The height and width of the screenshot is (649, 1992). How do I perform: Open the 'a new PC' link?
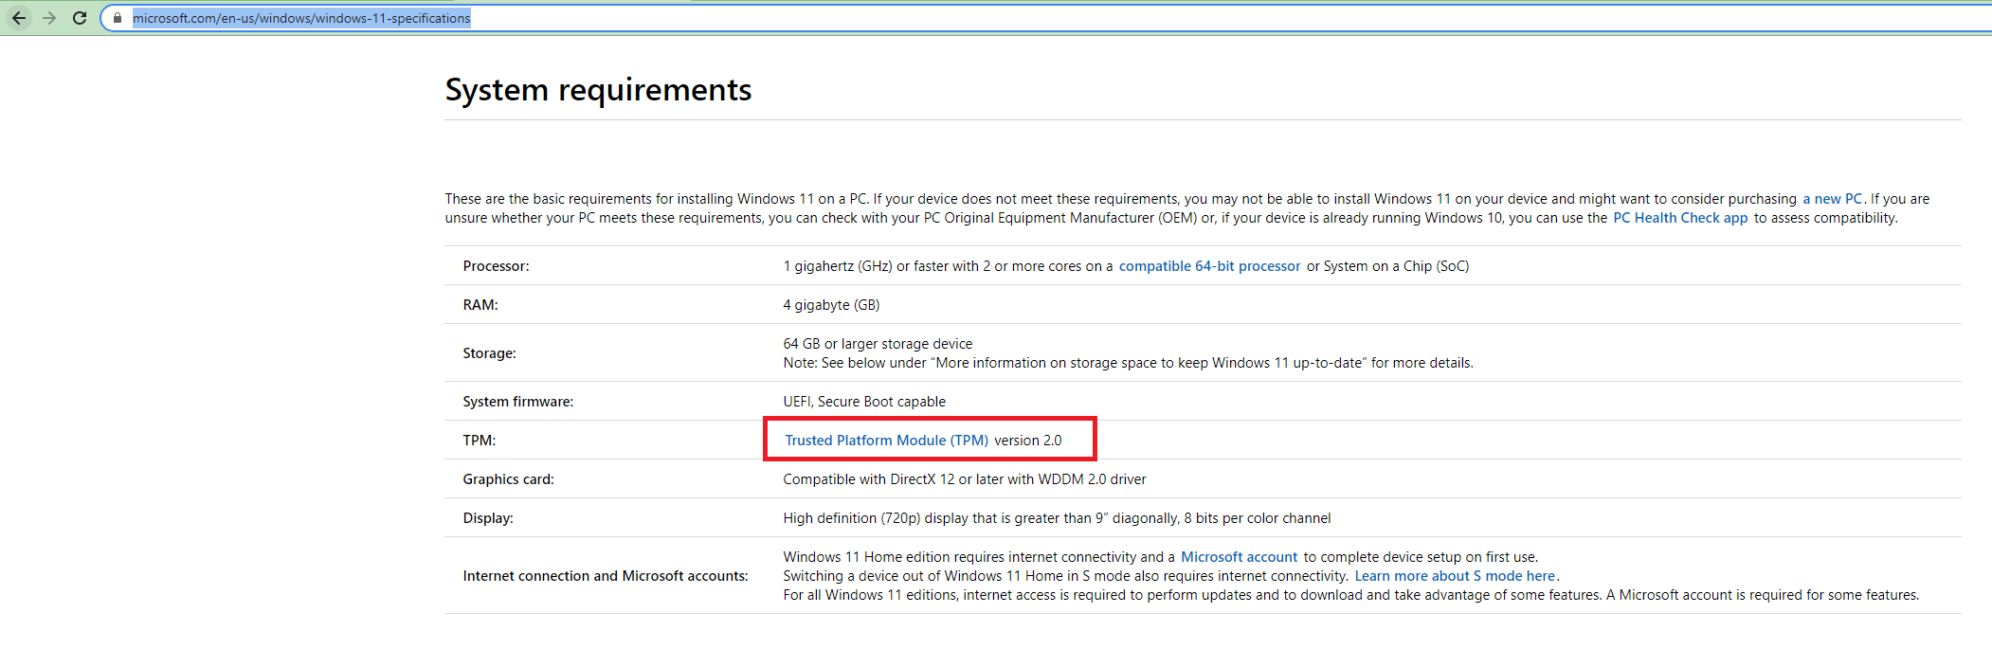point(1832,199)
